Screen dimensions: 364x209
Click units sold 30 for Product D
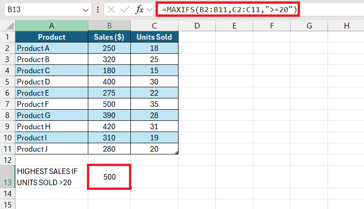154,82
